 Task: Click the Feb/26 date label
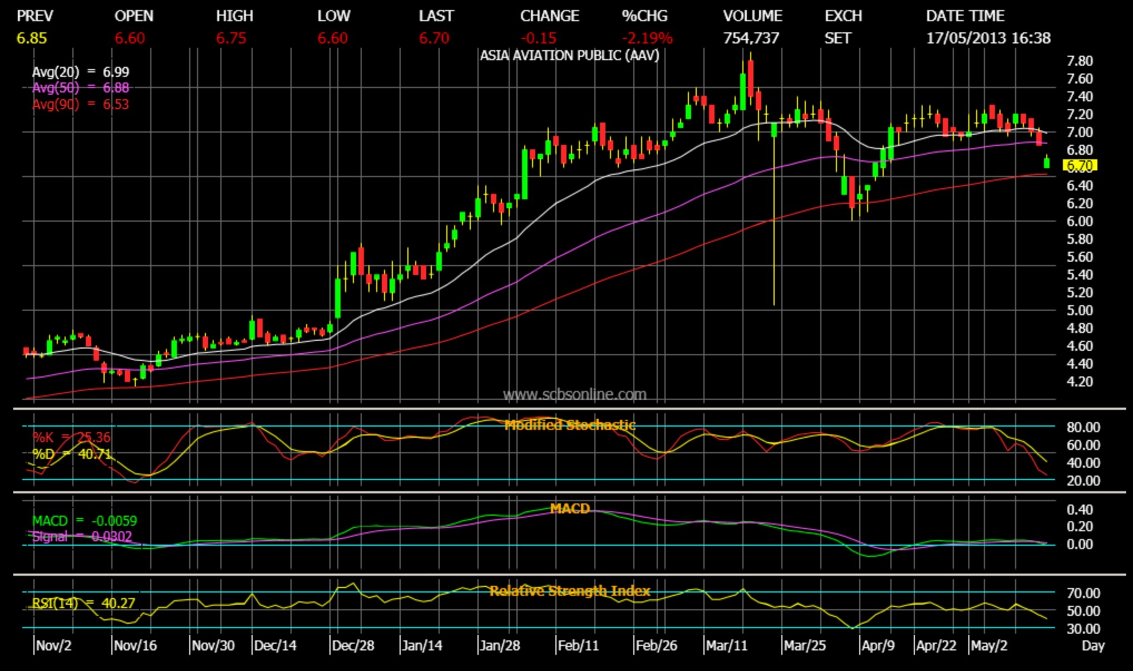coord(656,646)
